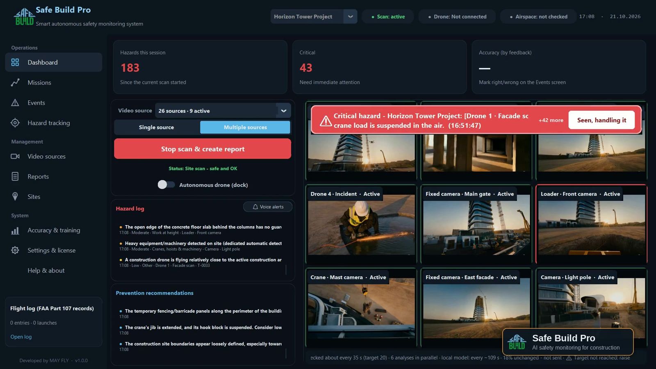Open the Video source dropdown chevron
This screenshot has height=369, width=656.
point(284,111)
